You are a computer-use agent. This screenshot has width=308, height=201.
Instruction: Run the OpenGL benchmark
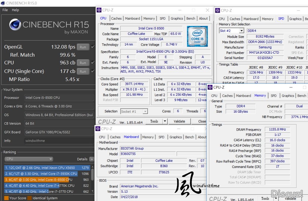pyautogui.click(x=83, y=47)
